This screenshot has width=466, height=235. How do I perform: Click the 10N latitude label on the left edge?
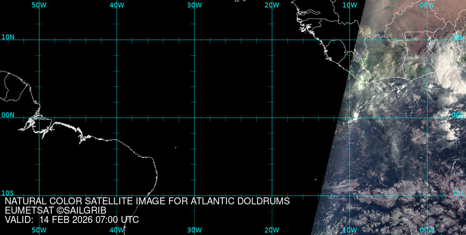tap(8, 37)
